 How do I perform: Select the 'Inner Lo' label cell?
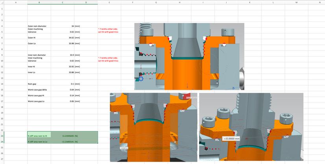coord(39,72)
